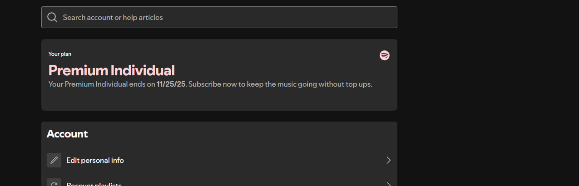579x186 pixels.
Task: Expand the chevron beside Edit personal info
Action: pos(388,160)
